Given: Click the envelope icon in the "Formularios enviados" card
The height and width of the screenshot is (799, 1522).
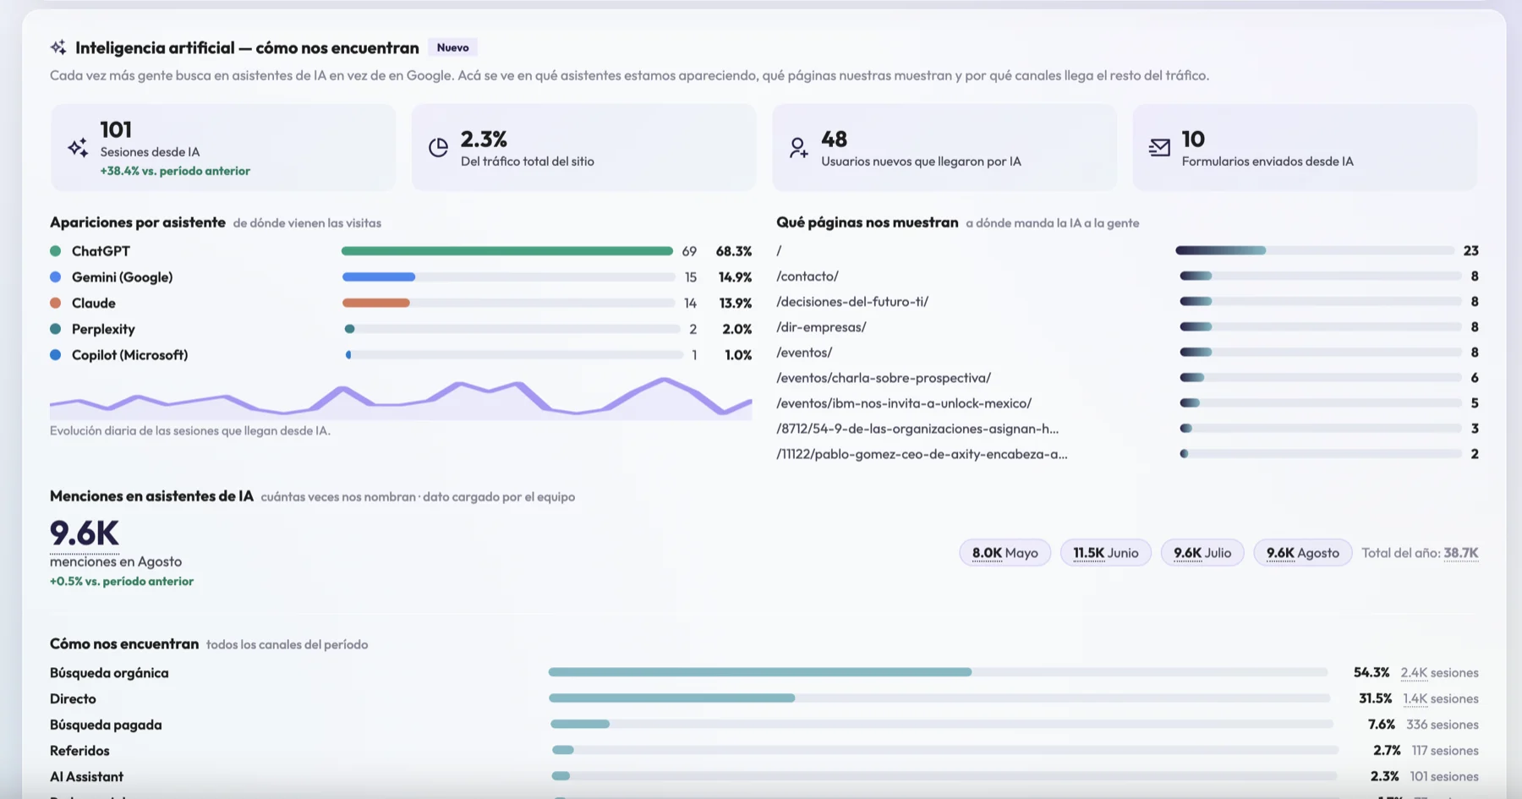Looking at the screenshot, I should pos(1159,148).
